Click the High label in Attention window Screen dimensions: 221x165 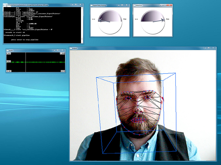click(x=168, y=19)
